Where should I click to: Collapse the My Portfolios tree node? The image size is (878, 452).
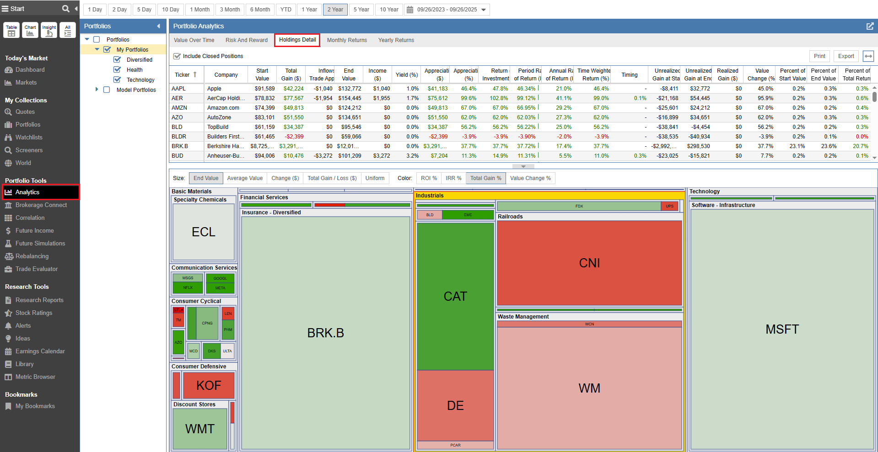click(97, 49)
